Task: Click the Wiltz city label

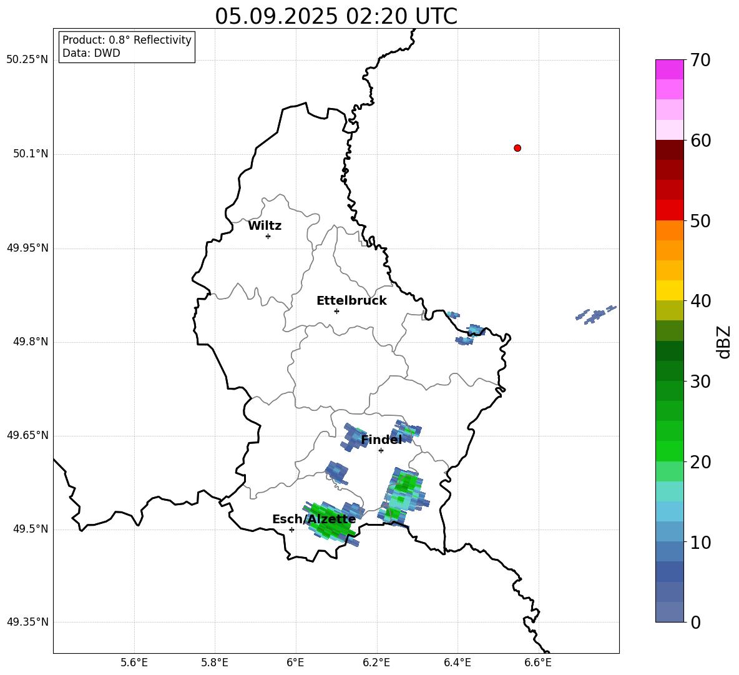Action: coord(265,226)
